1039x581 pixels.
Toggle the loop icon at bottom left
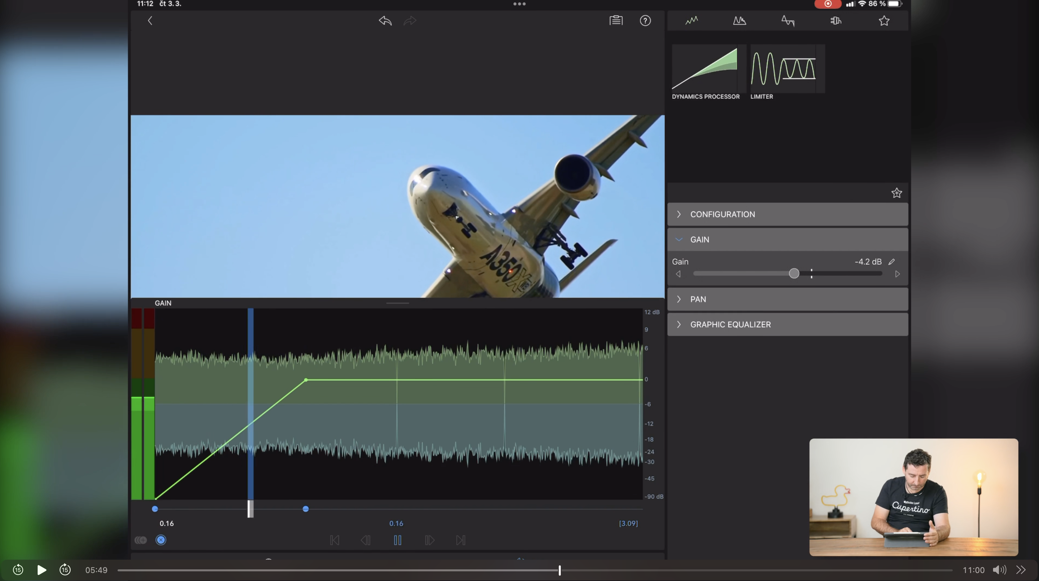[141, 540]
